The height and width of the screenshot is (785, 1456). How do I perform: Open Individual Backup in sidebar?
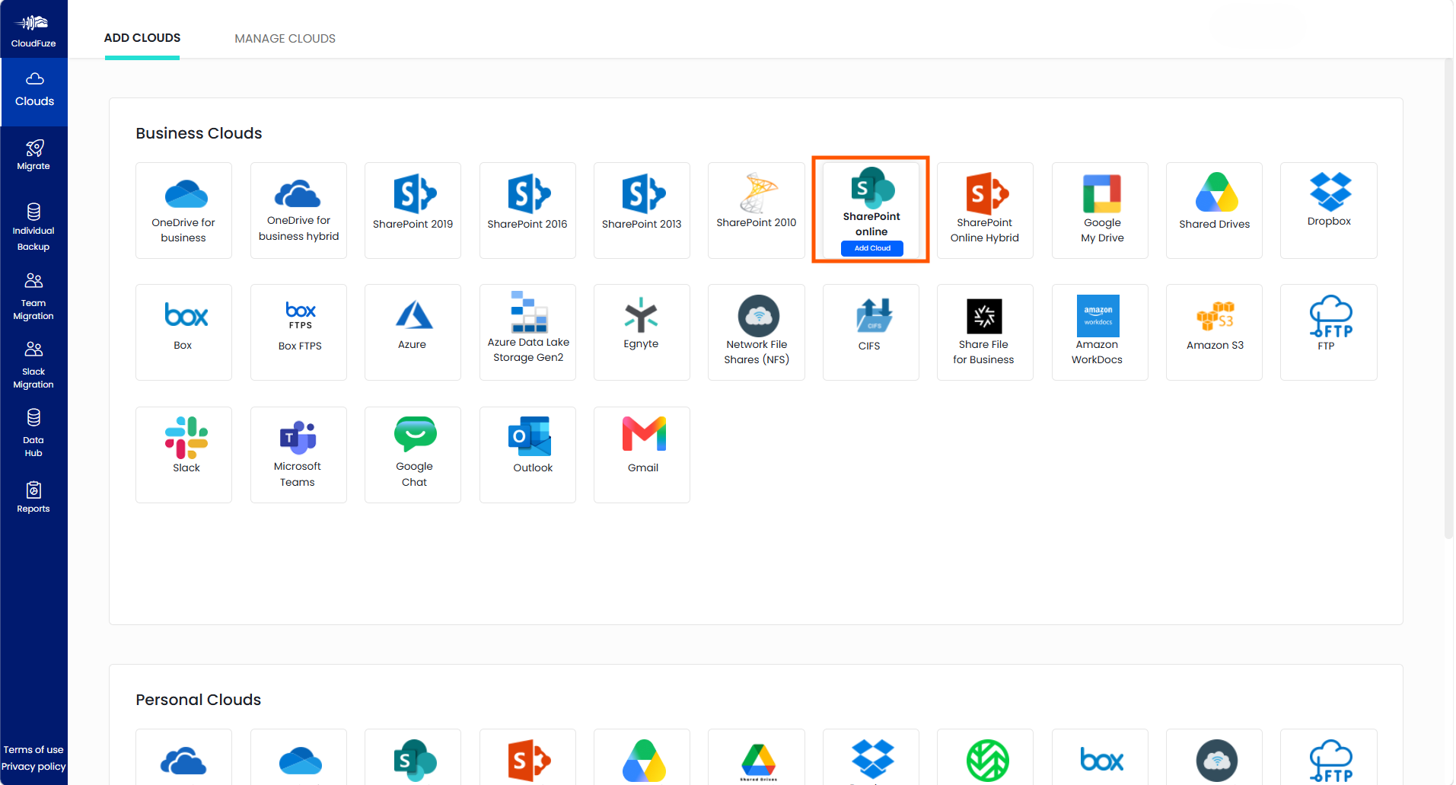coord(33,227)
